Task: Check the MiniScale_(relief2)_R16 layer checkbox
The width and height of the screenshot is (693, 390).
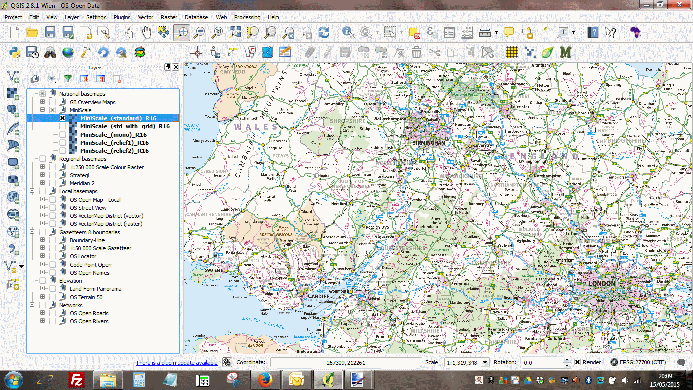Action: [x=62, y=151]
